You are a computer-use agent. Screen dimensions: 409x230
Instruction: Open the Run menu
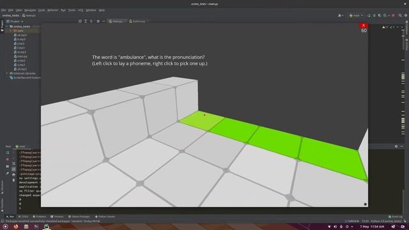[63, 10]
